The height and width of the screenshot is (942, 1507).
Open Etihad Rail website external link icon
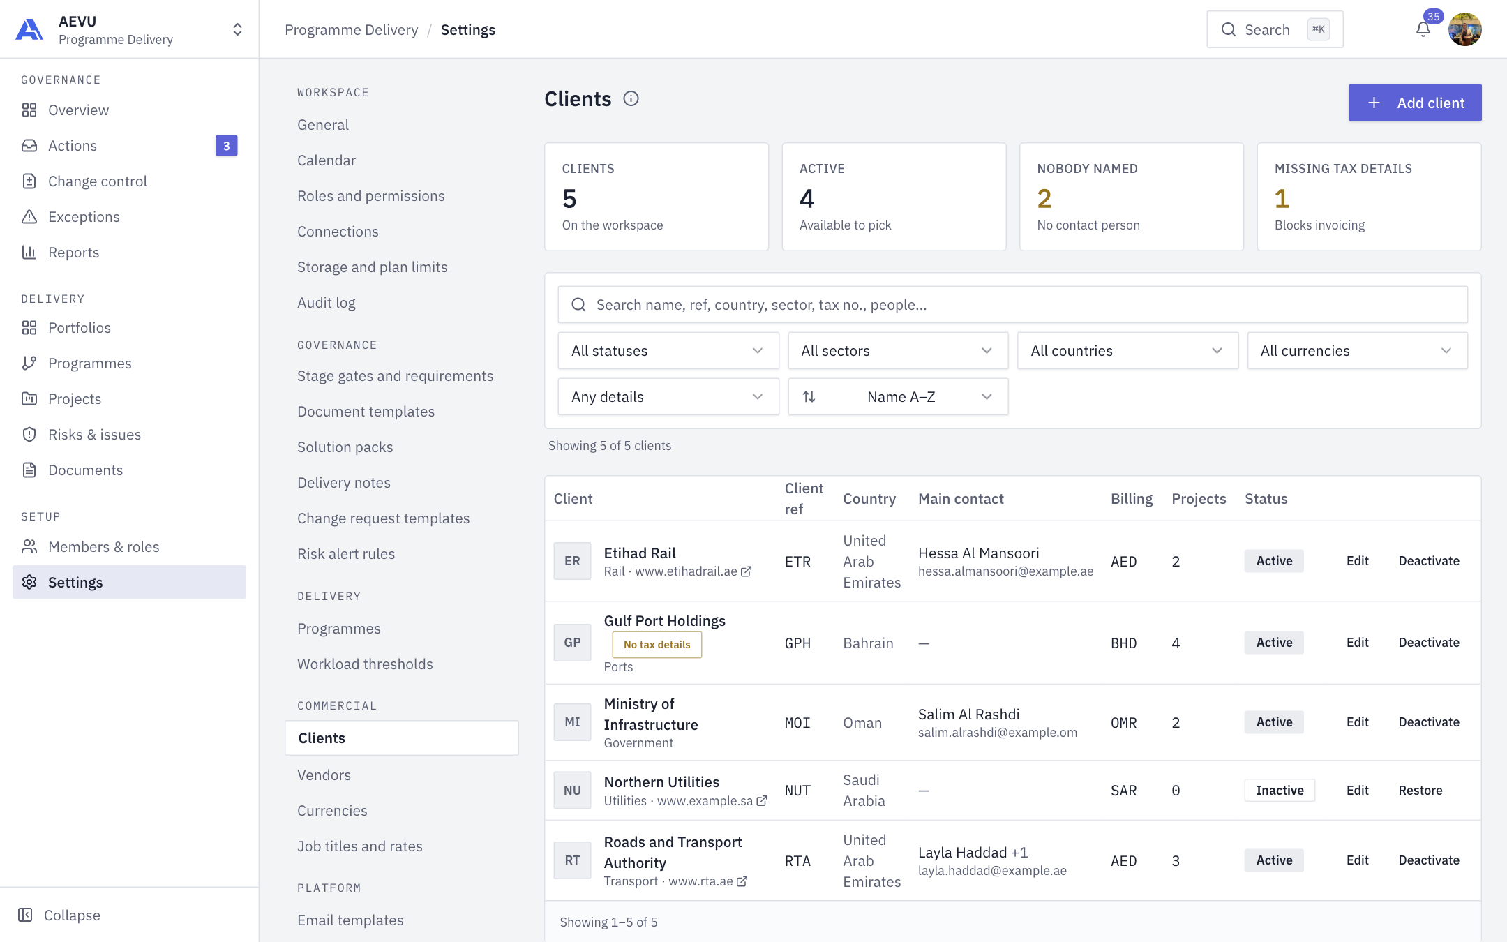coord(746,571)
